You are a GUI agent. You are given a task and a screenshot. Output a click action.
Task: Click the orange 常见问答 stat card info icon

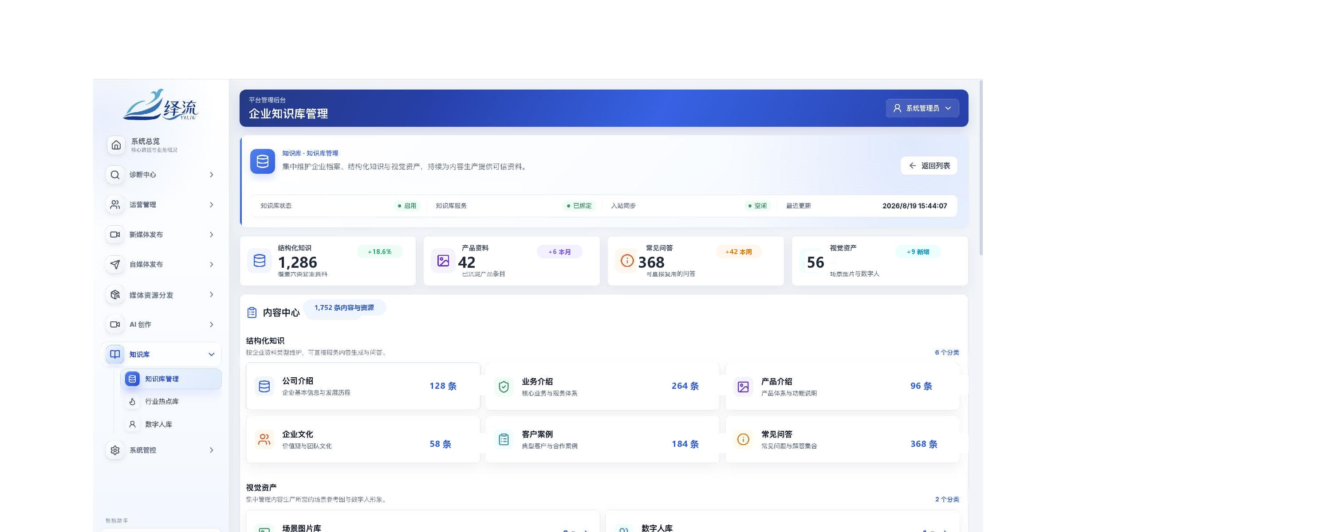(x=627, y=260)
